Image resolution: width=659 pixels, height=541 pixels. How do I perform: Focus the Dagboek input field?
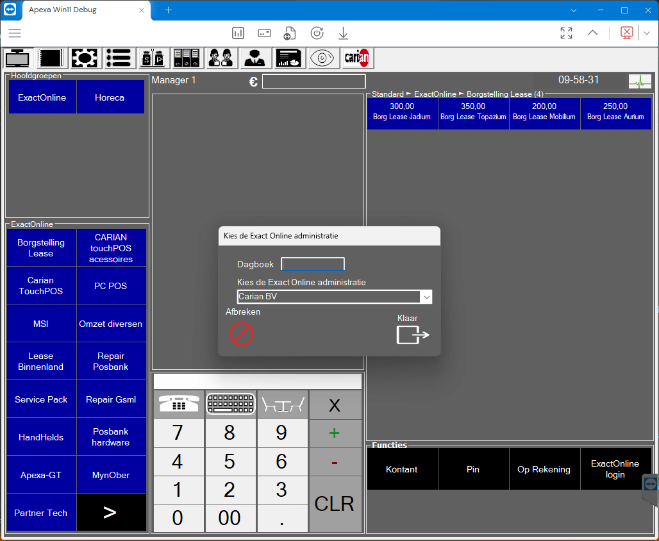coord(313,264)
